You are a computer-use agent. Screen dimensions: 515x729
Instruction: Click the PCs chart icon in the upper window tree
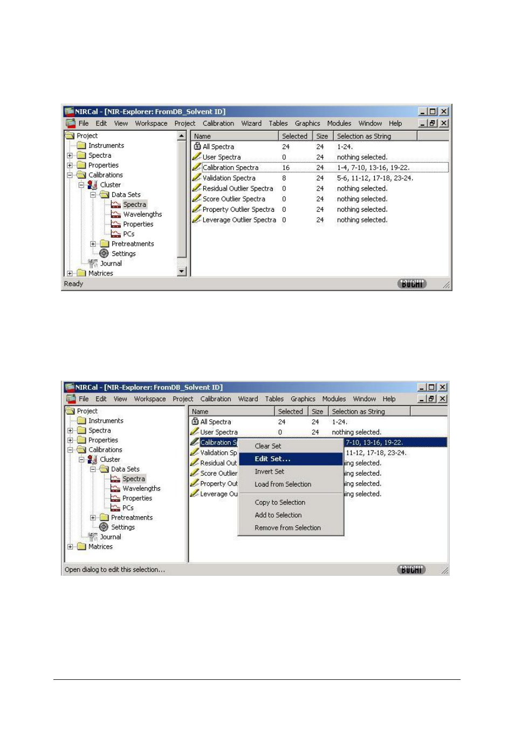115,234
